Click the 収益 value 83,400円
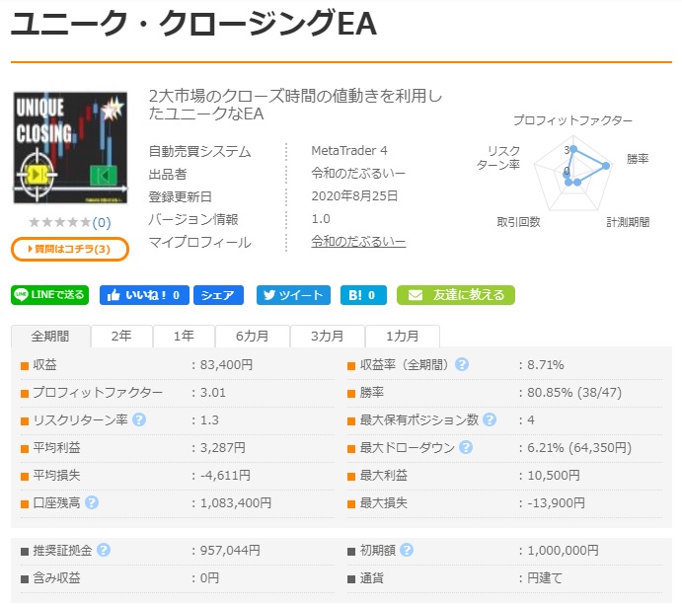Screen dimensions: 682x607 [226, 364]
